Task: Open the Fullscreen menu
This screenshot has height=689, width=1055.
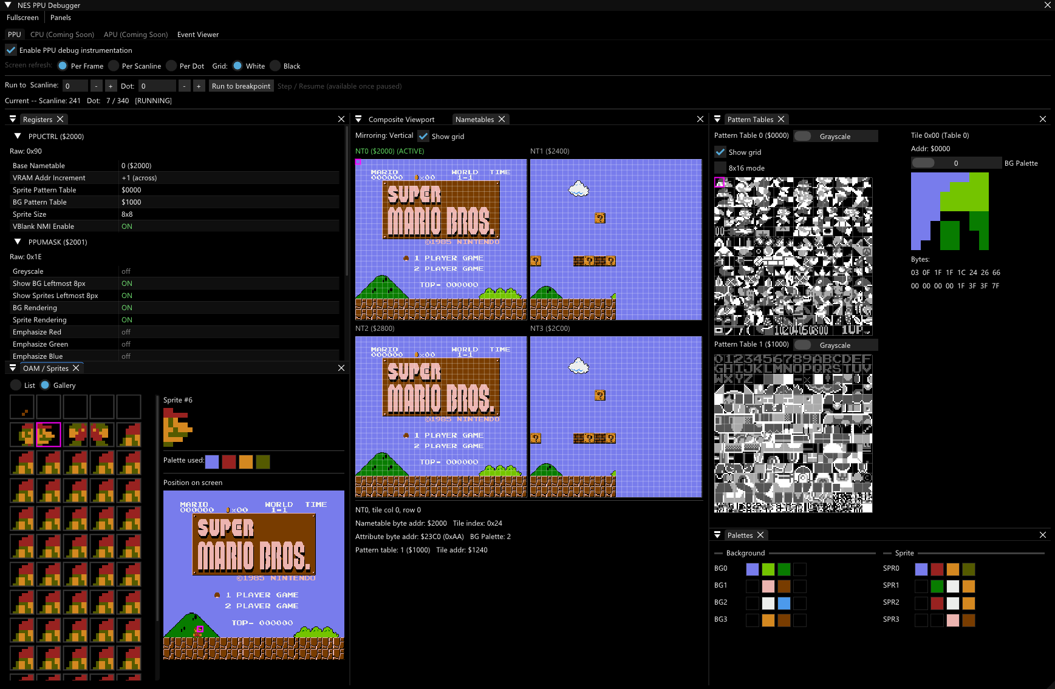Action: (22, 18)
